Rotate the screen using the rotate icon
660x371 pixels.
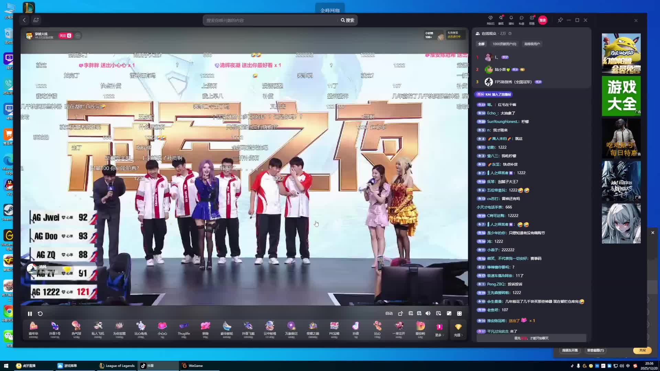400,313
